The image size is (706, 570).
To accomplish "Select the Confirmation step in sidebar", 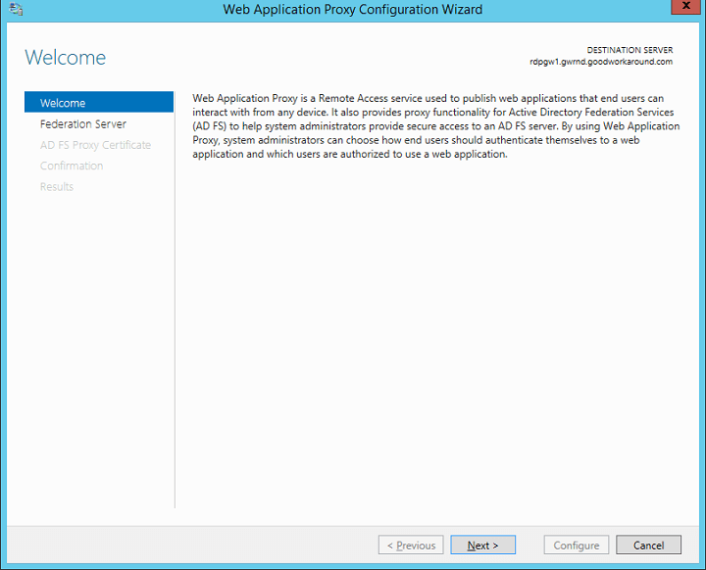I will 72,166.
